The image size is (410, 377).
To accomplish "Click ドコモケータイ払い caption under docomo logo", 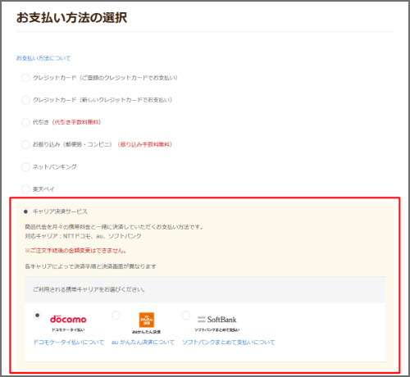I will tap(68, 330).
